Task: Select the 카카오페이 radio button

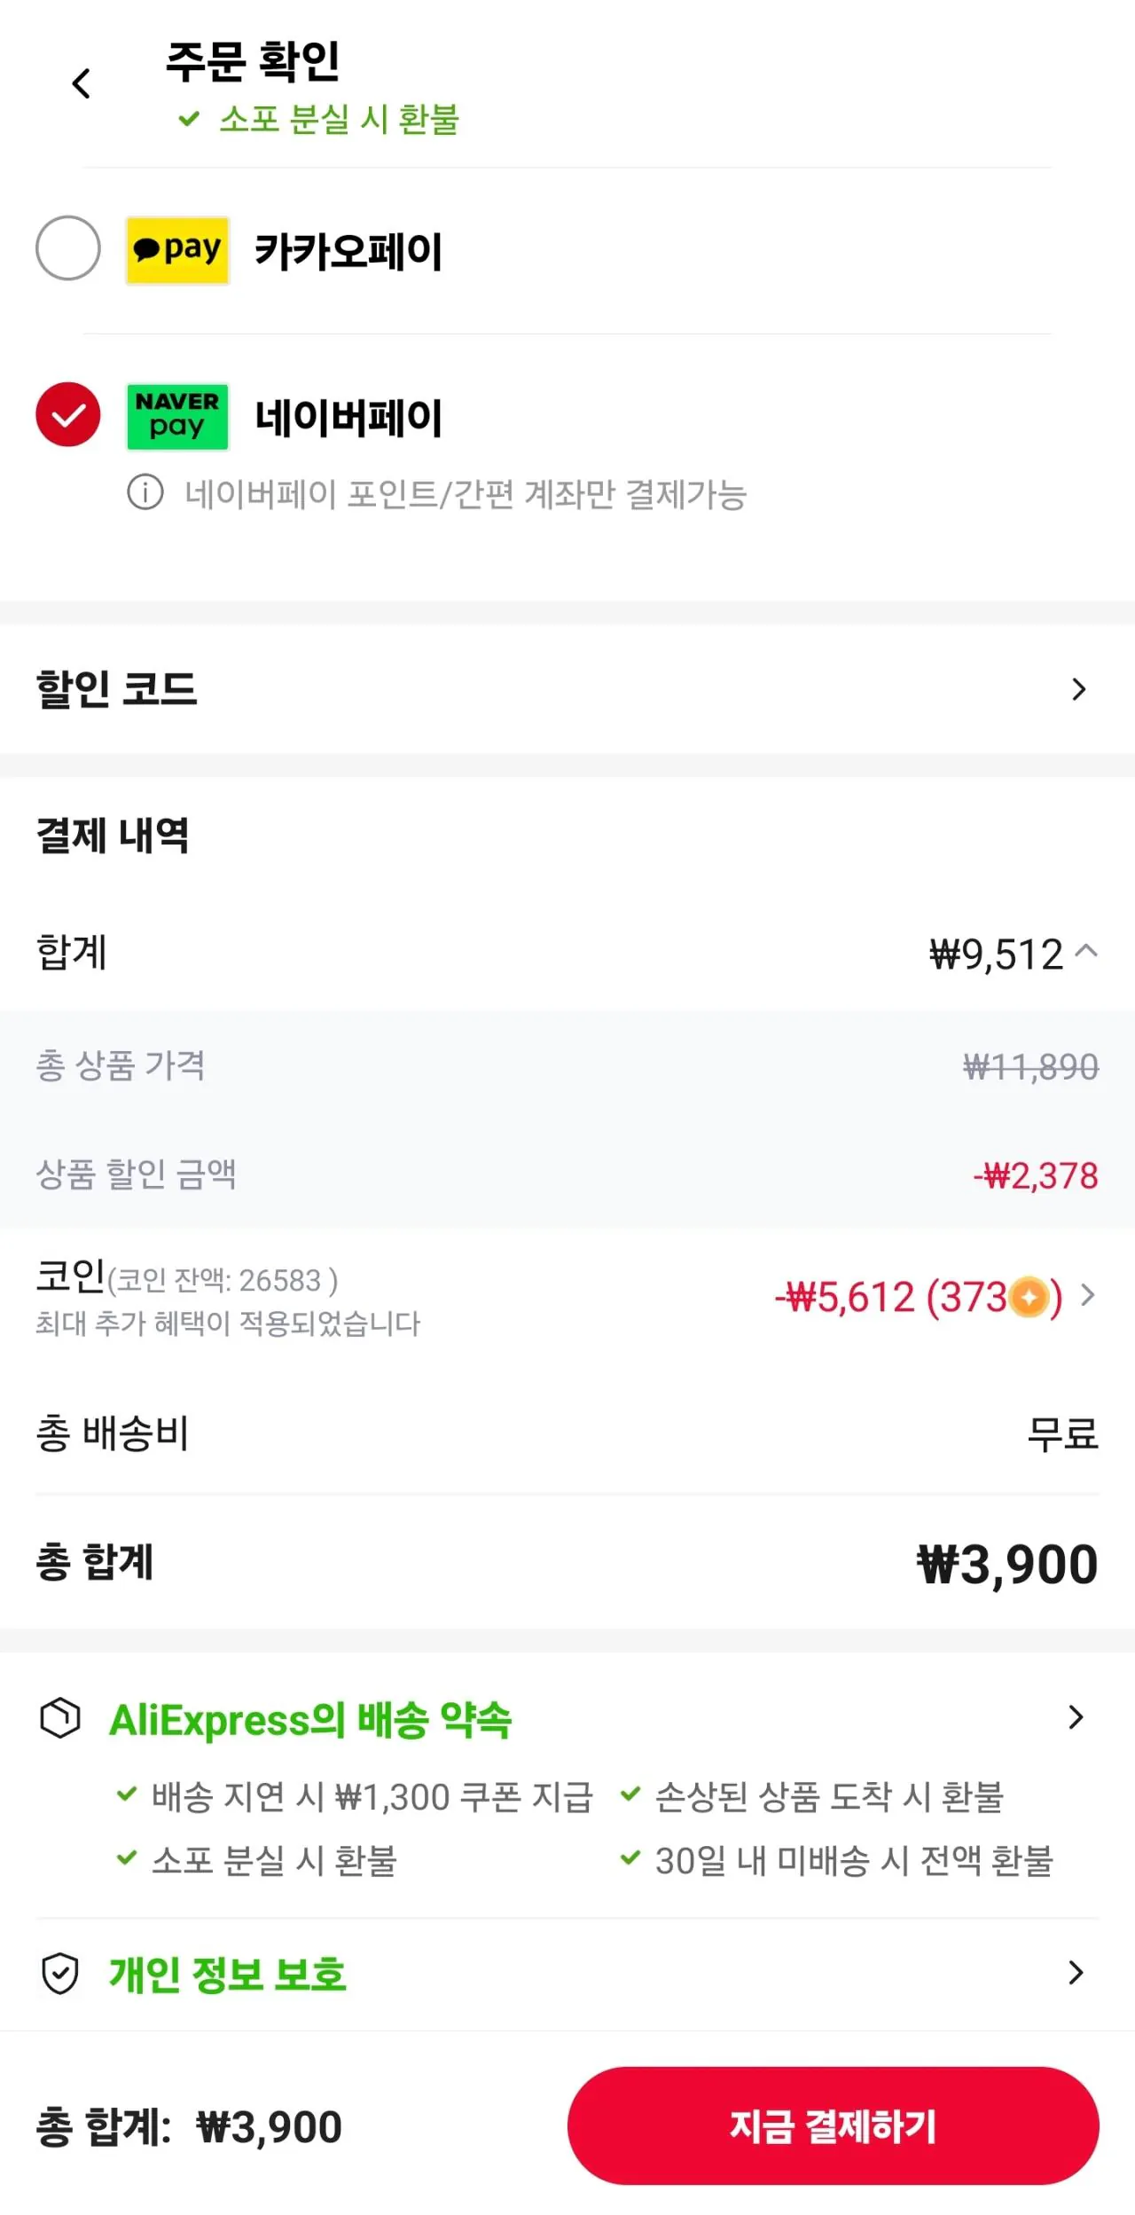Action: point(68,248)
